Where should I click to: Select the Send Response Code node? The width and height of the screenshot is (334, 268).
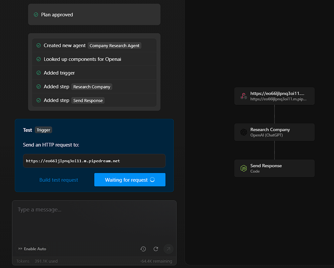coord(274,168)
